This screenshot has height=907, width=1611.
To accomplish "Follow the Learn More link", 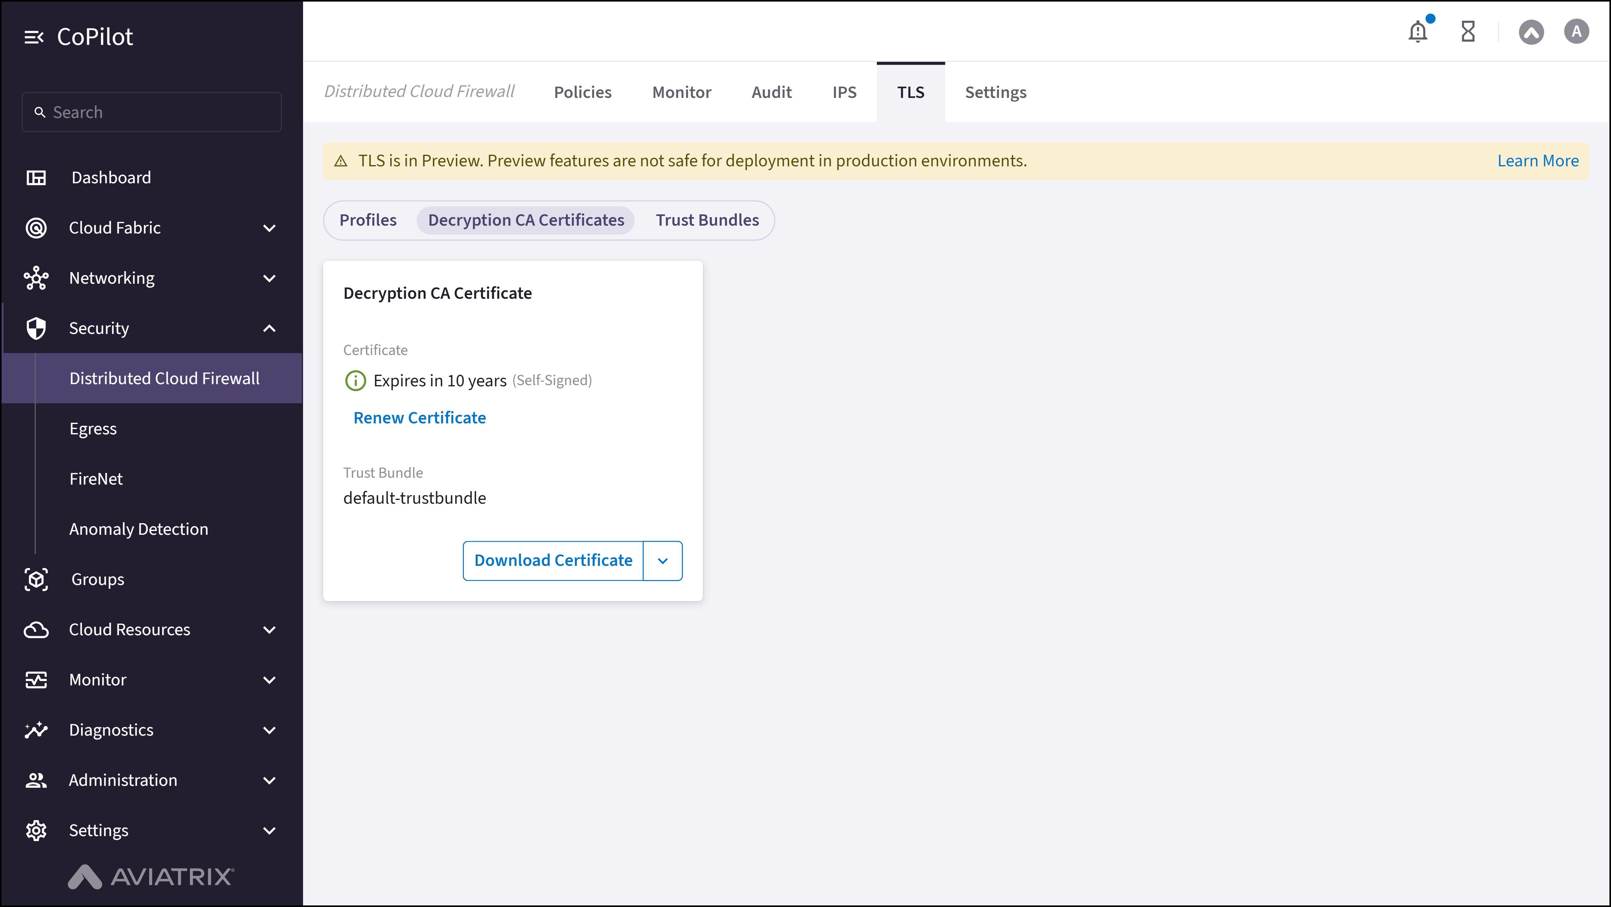I will (x=1538, y=161).
